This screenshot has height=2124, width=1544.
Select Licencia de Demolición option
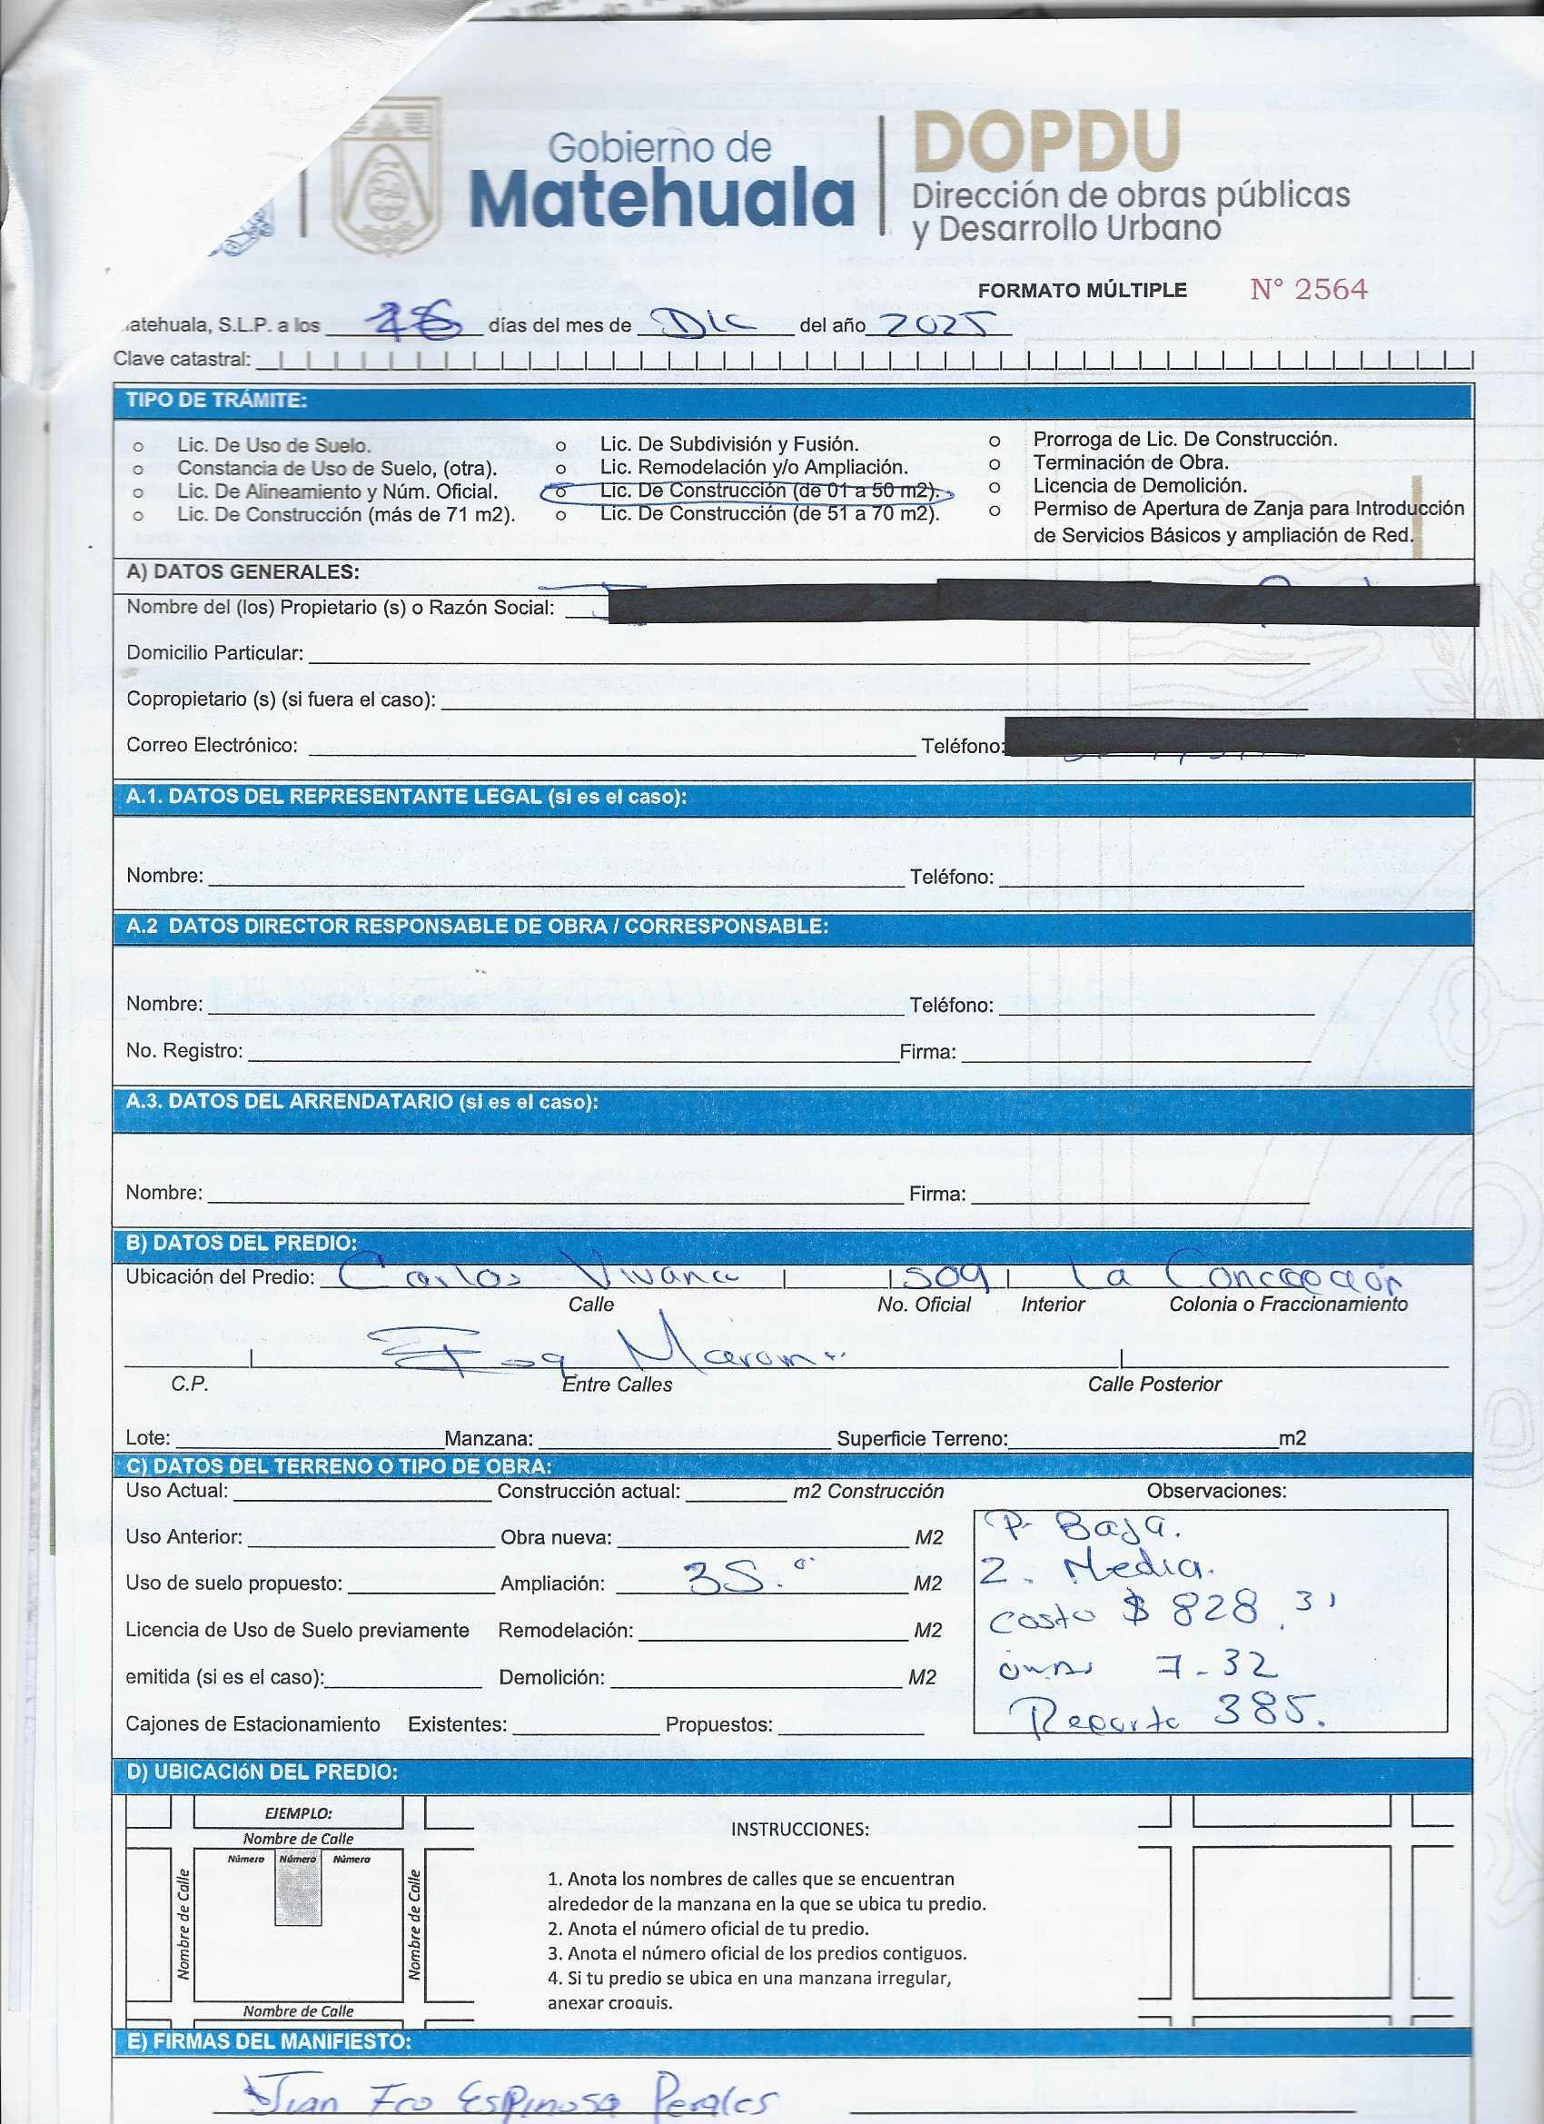coord(995,486)
